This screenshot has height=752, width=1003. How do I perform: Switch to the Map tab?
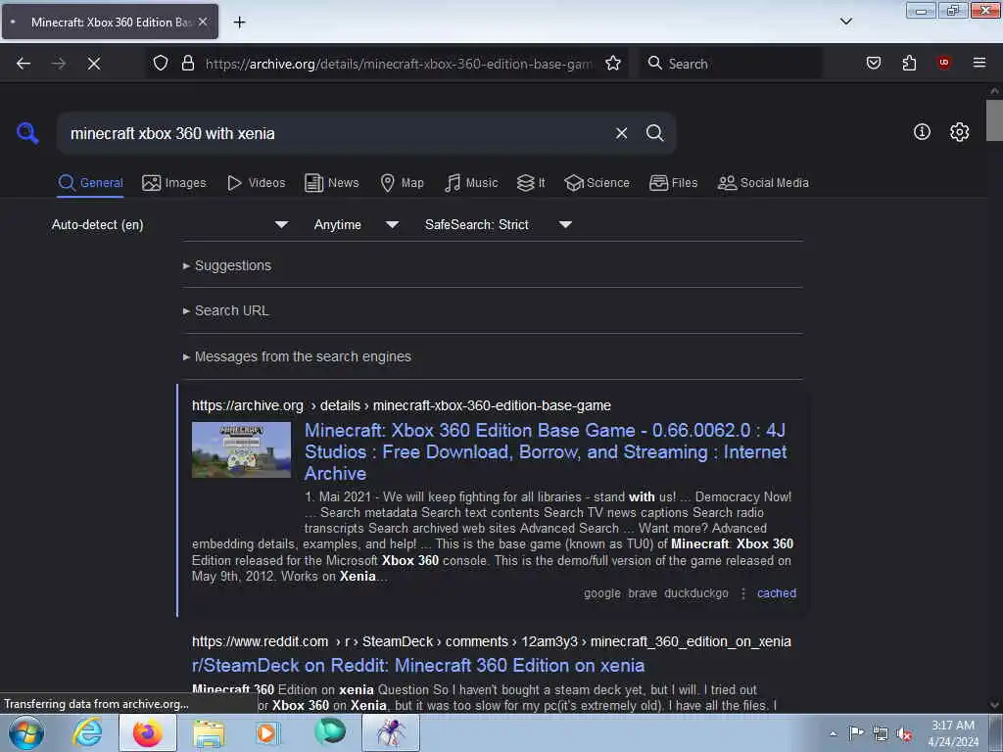[402, 183]
